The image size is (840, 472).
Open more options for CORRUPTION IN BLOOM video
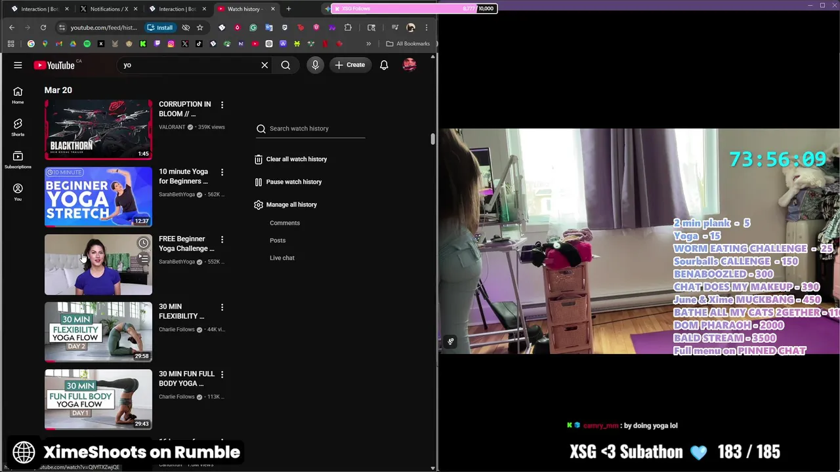tap(222, 105)
